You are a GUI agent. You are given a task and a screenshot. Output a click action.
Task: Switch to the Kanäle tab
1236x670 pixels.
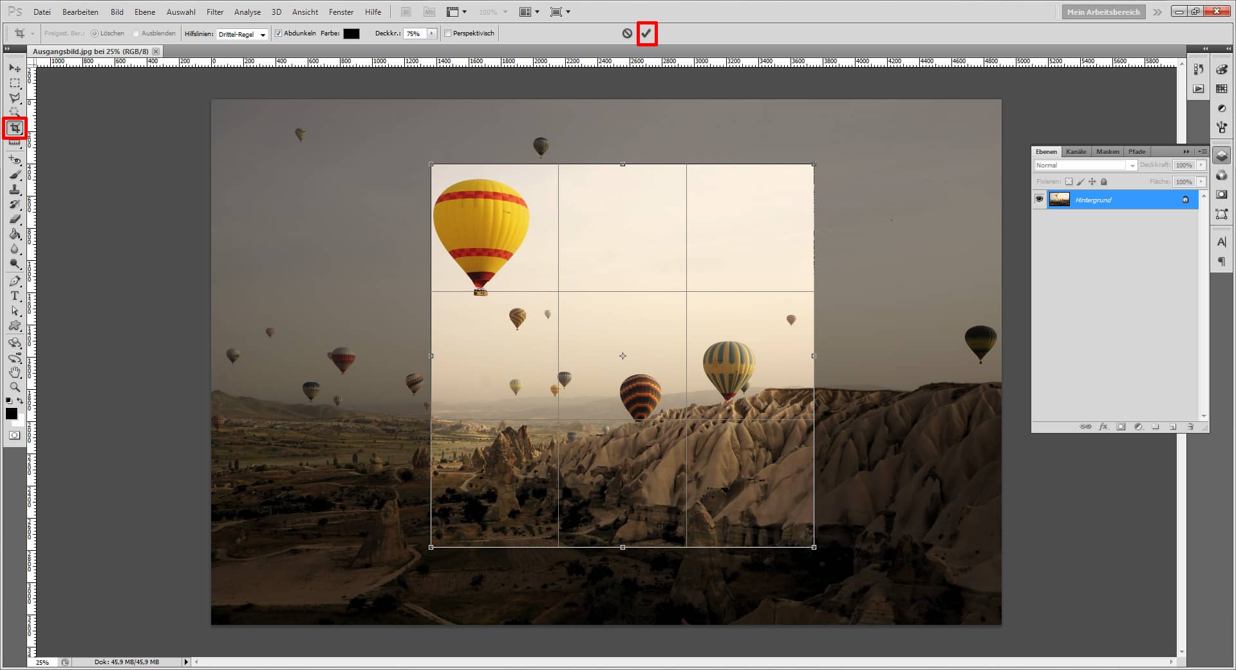coord(1076,151)
